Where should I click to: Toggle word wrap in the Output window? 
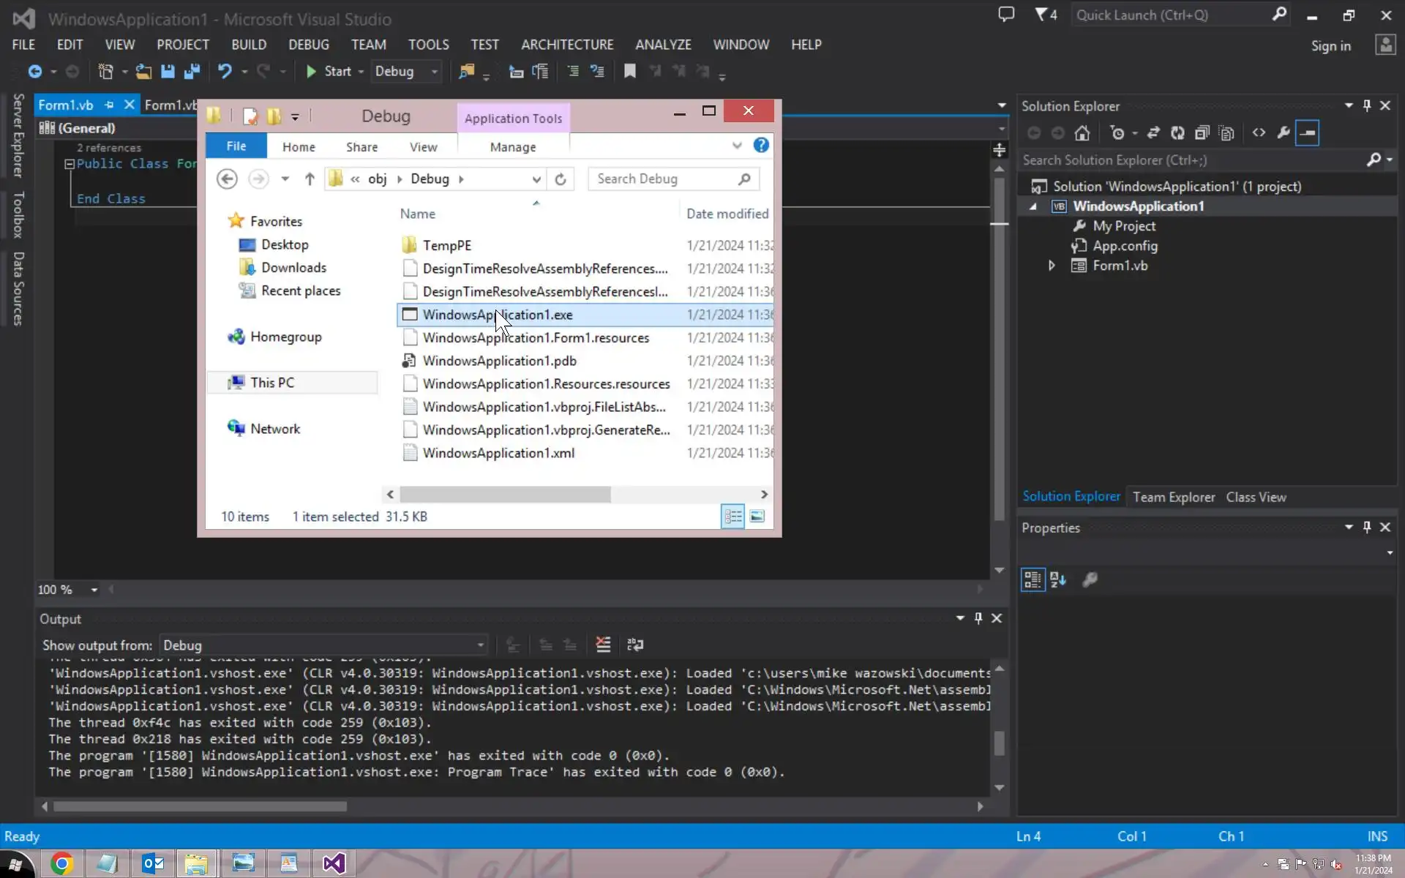click(x=635, y=645)
